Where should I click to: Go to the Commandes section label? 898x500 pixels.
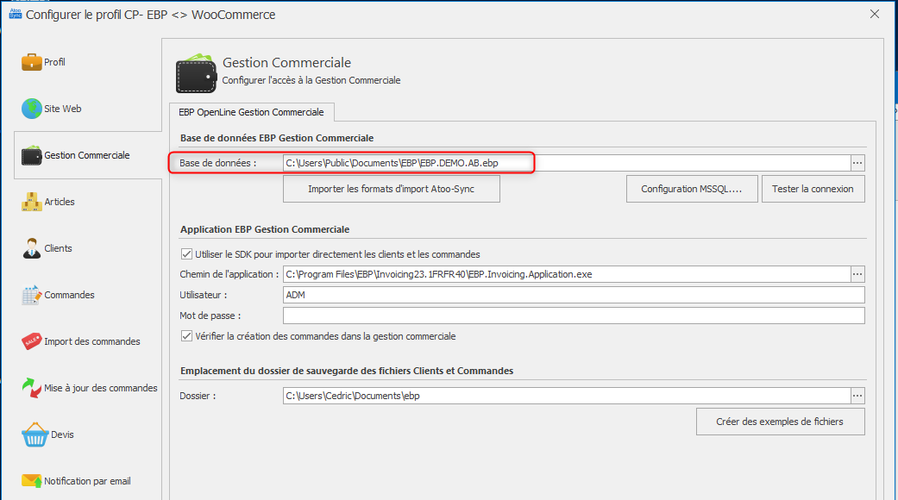point(69,295)
